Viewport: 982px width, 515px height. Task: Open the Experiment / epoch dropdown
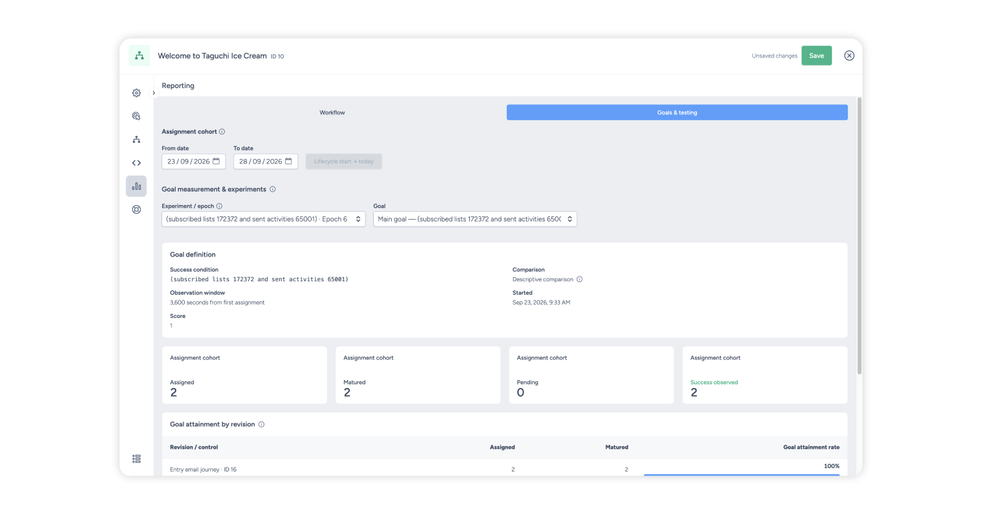(264, 219)
